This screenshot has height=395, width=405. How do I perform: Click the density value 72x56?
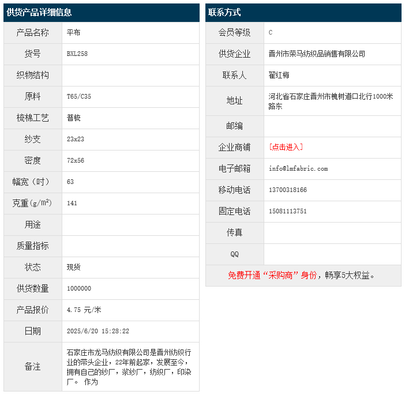[76, 160]
